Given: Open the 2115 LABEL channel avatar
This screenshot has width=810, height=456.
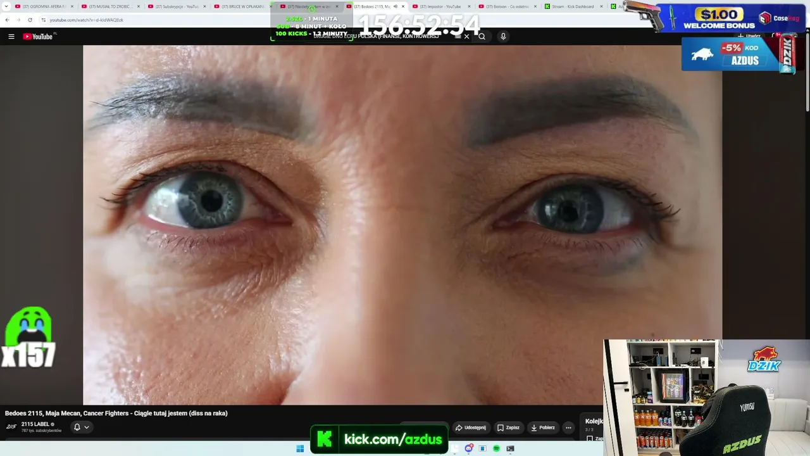Looking at the screenshot, I should pyautogui.click(x=11, y=426).
